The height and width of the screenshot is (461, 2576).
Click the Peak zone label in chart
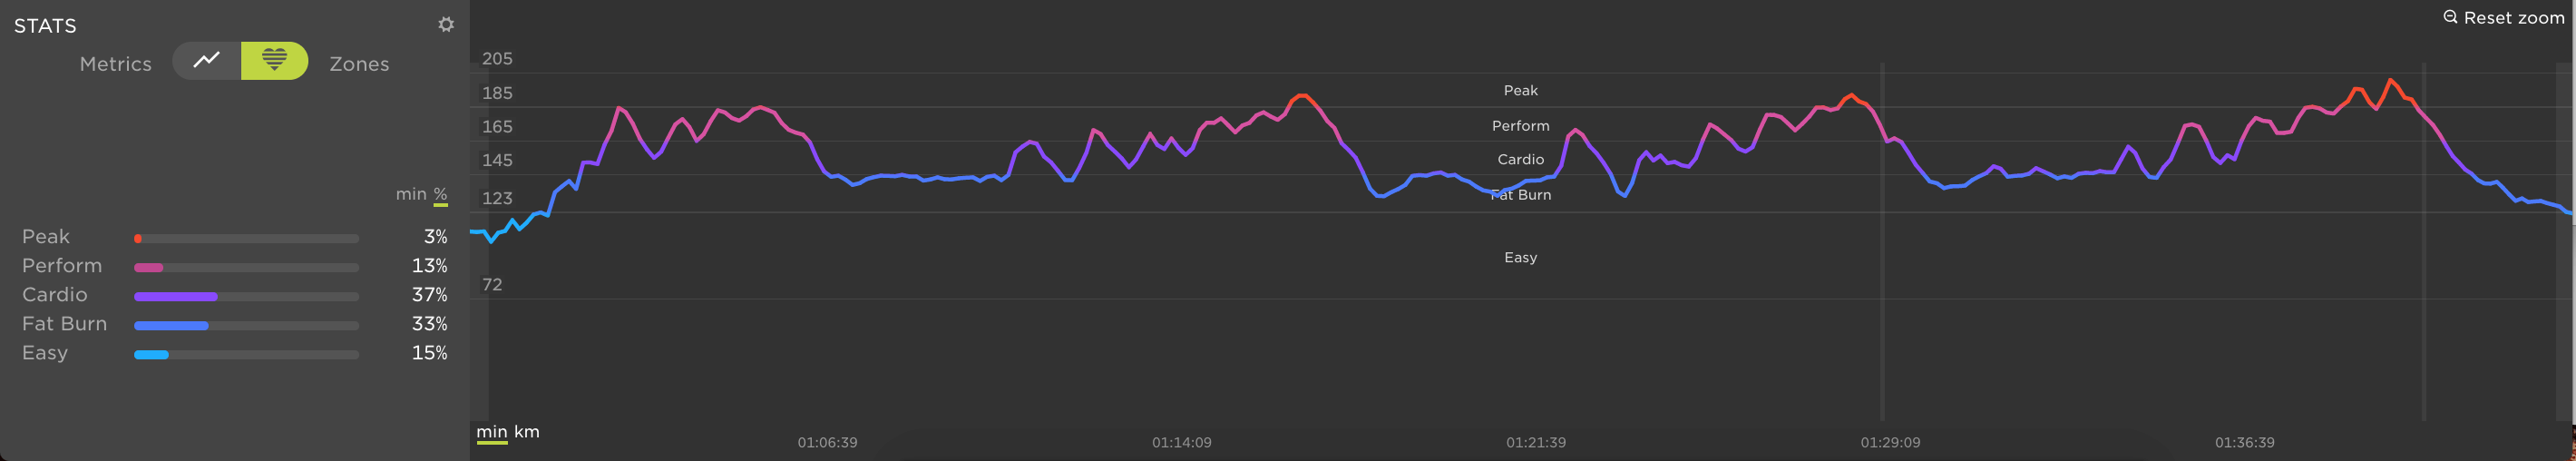coord(1520,91)
